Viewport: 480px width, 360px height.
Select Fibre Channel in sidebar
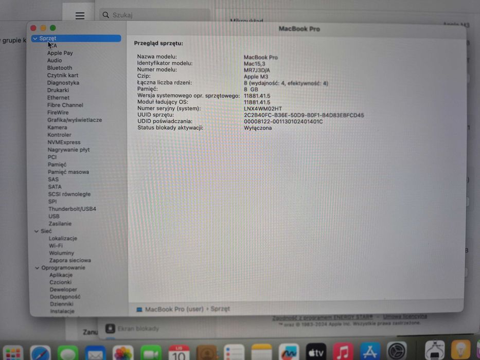point(65,105)
